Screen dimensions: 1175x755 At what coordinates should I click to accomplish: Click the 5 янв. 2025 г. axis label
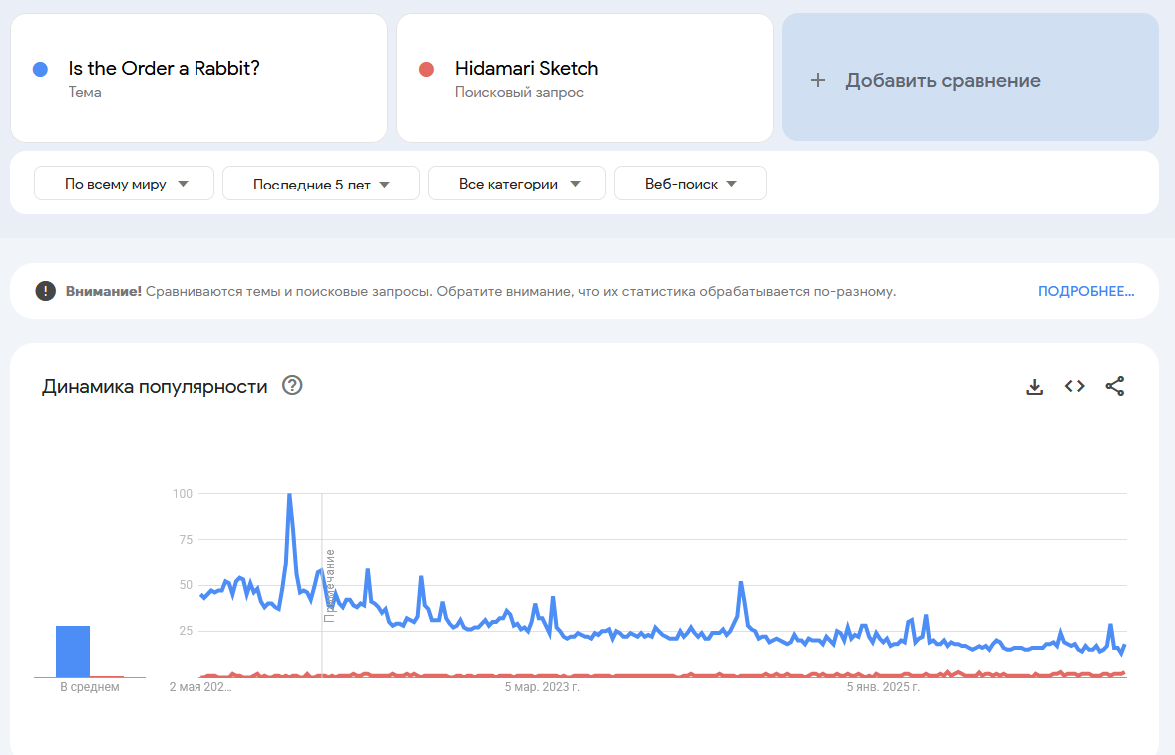883,687
